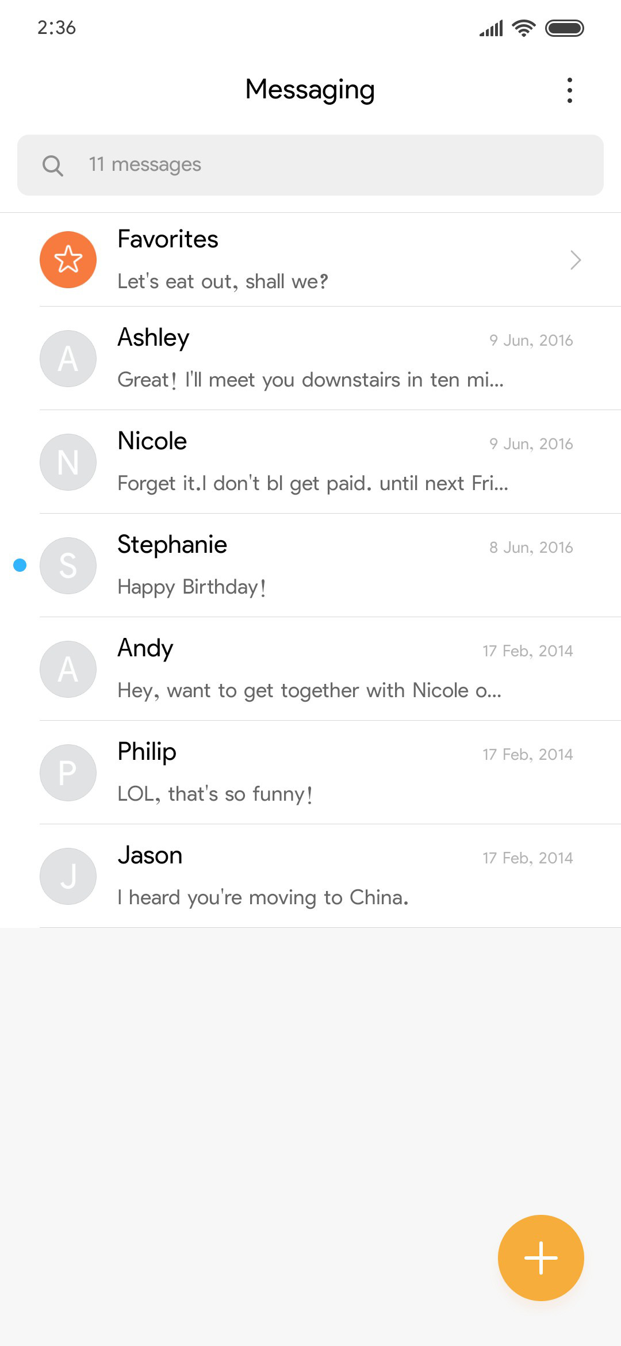Tap Nicole's N avatar
Image resolution: width=621 pixels, height=1346 pixels.
(x=68, y=462)
